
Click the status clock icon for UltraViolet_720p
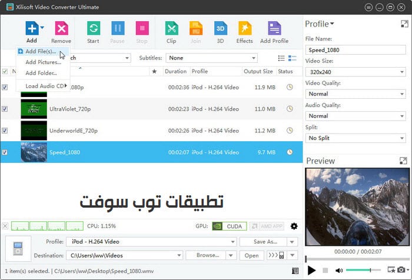[290, 109]
